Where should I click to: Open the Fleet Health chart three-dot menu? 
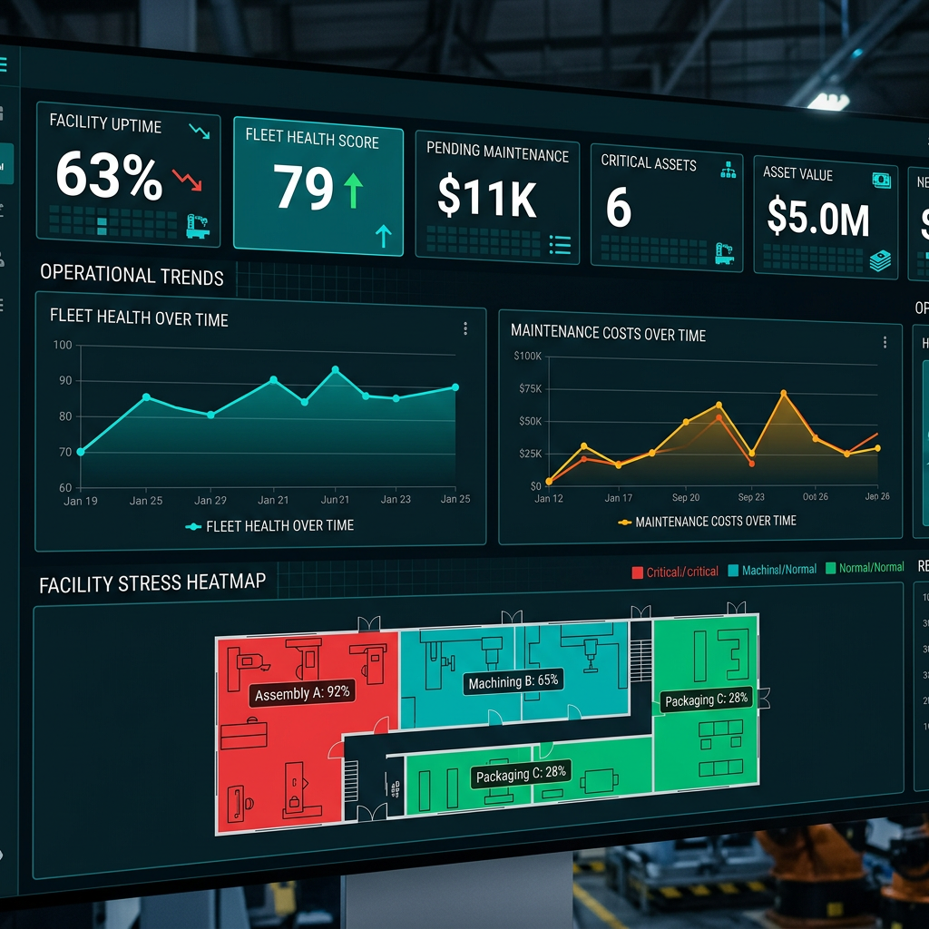(x=465, y=328)
